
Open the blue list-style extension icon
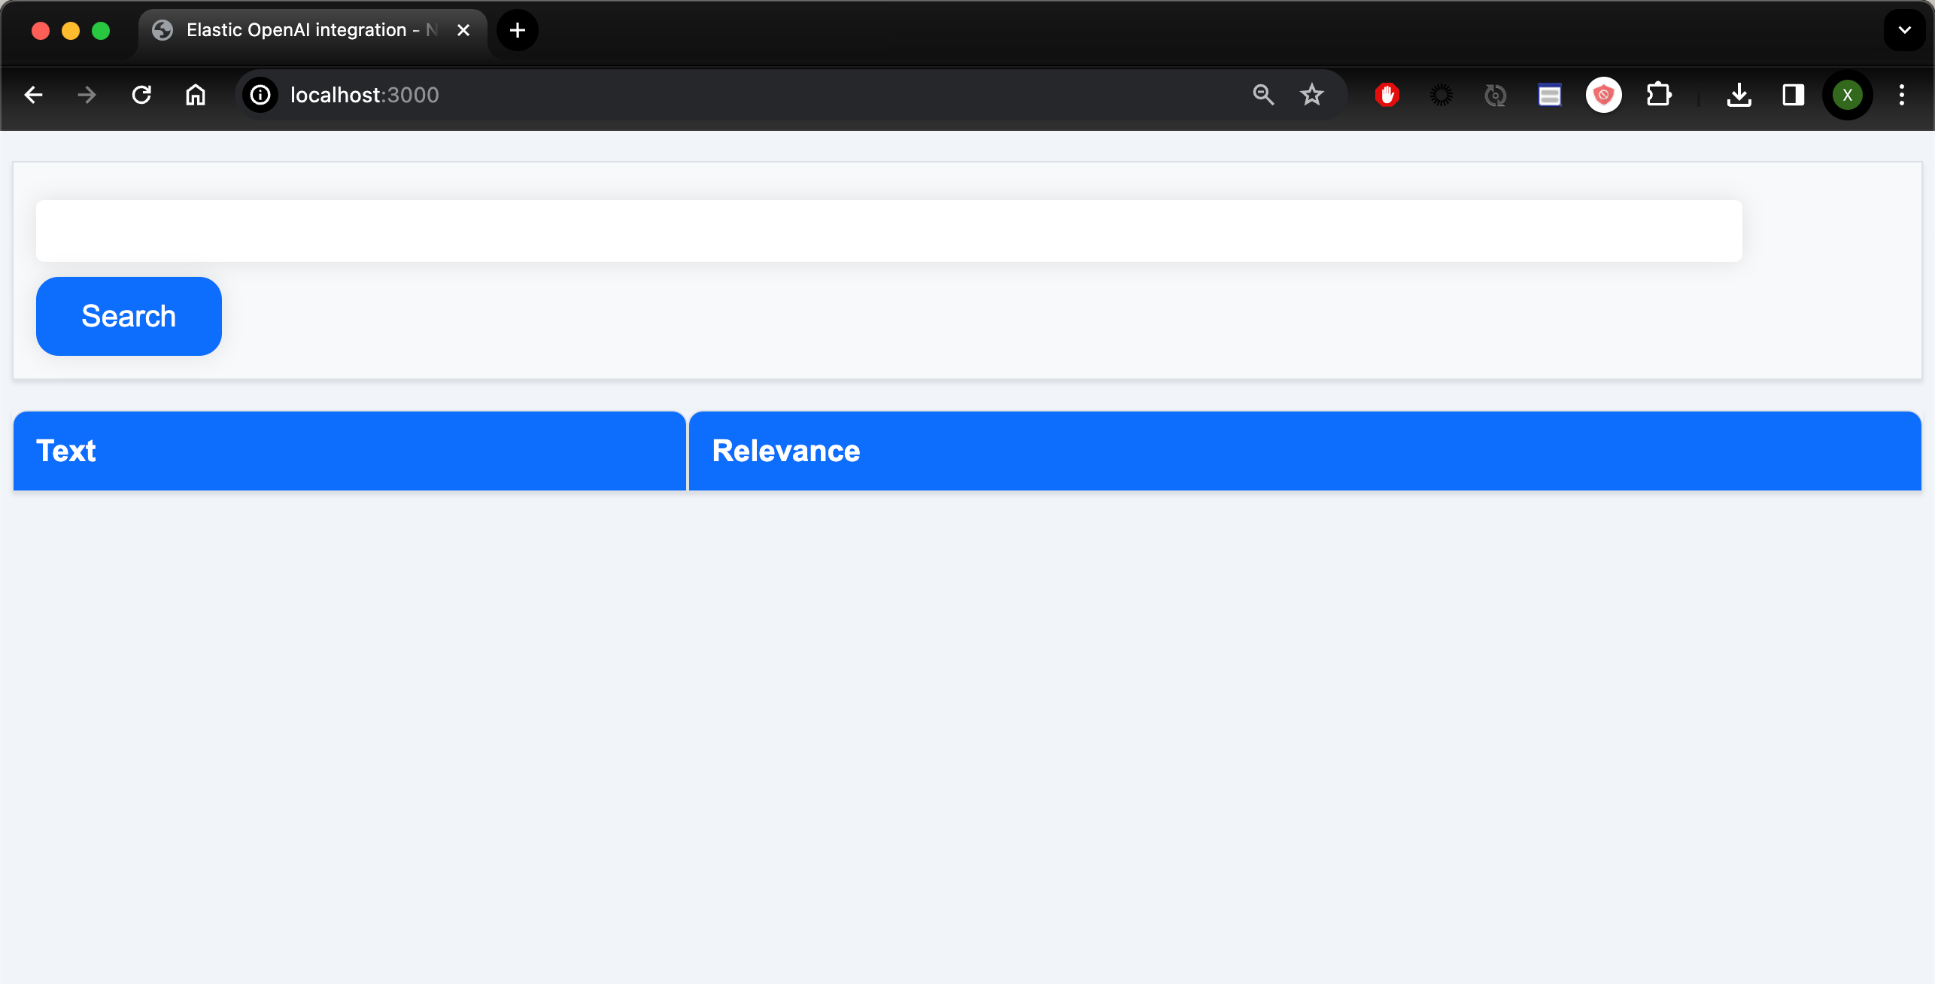click(x=1549, y=95)
